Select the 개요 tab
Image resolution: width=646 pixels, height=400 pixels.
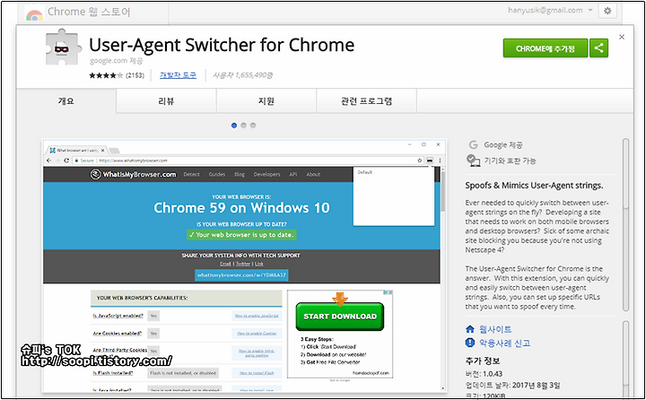coord(66,101)
